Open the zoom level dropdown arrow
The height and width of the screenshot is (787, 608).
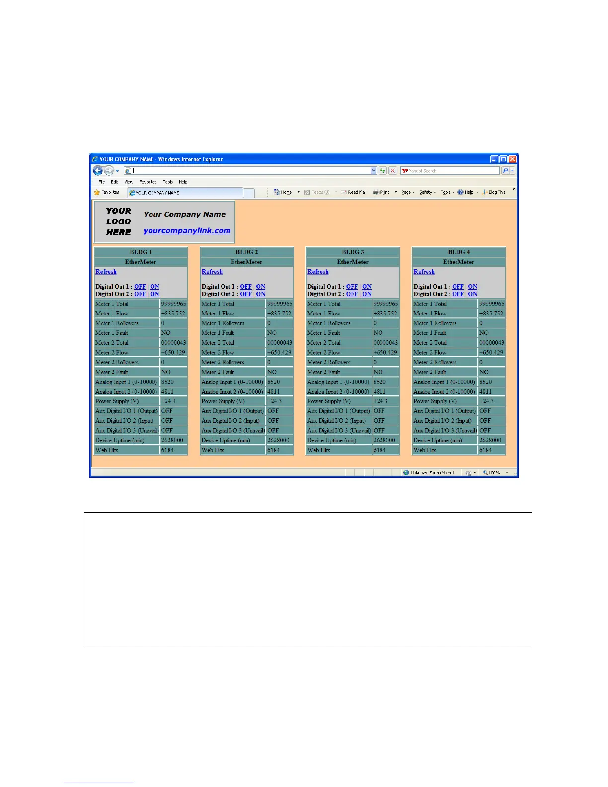click(x=507, y=473)
